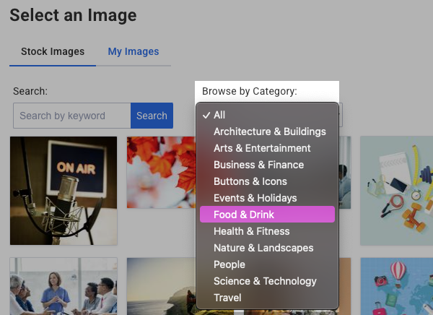Choose Architecture & Buildings category
The image size is (433, 315).
point(269,131)
